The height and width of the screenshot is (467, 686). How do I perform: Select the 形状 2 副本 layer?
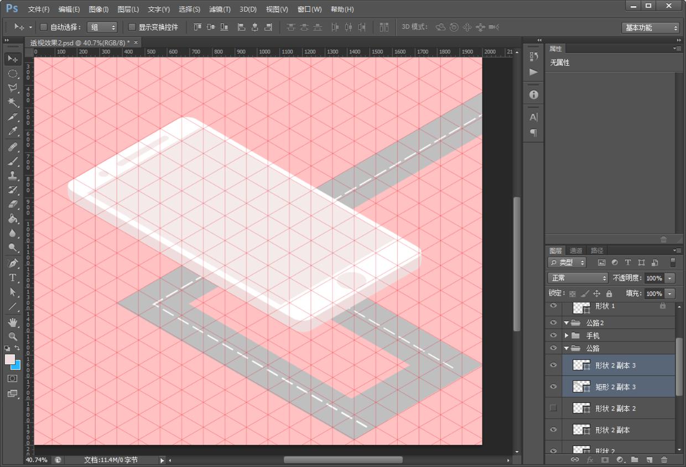612,430
